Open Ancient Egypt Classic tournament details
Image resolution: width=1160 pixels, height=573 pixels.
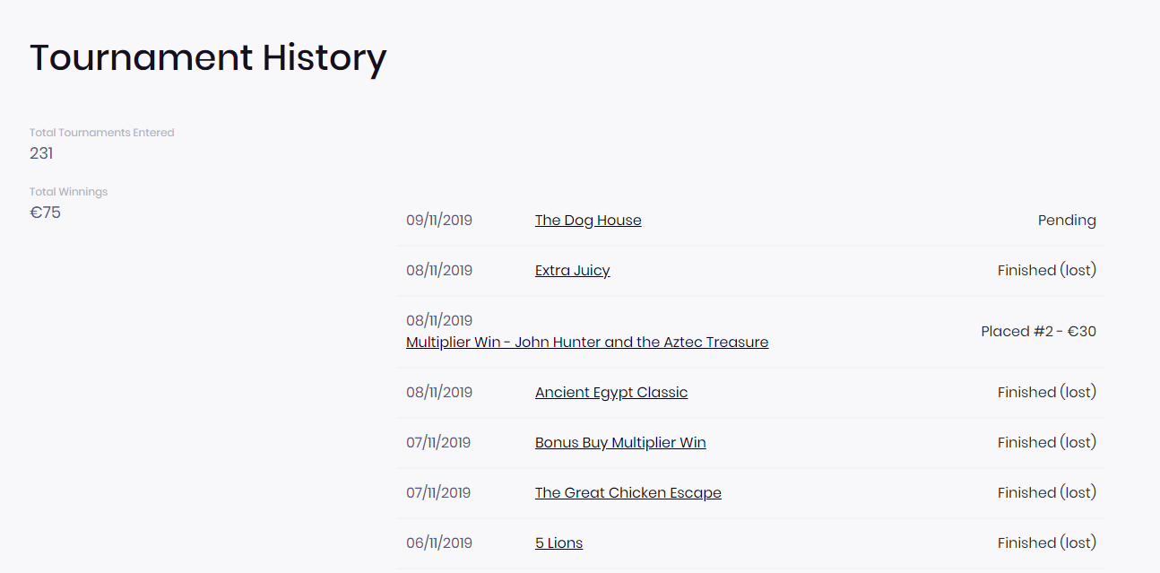click(611, 393)
